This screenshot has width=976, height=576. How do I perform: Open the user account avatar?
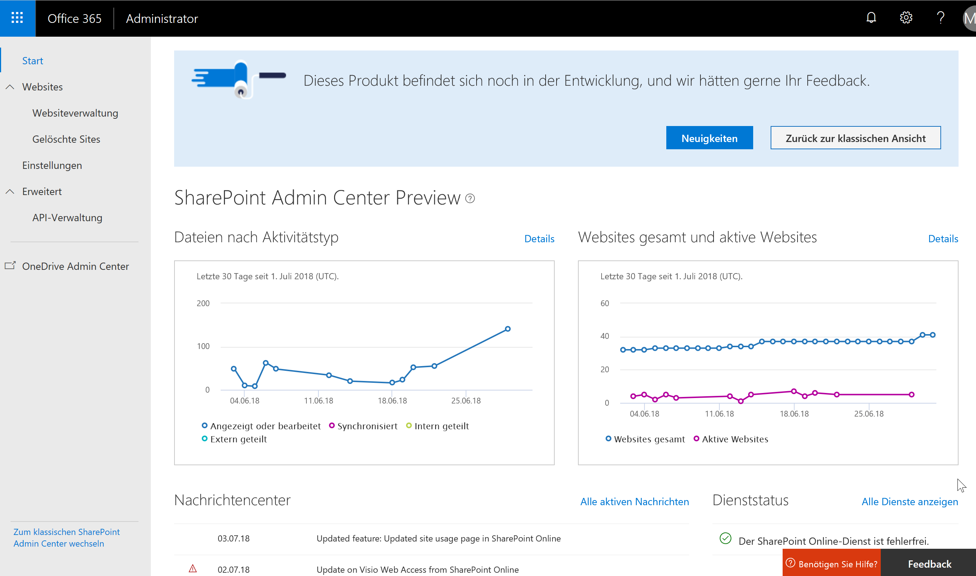click(969, 19)
